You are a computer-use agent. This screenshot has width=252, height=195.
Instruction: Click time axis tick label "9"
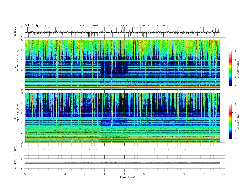pos(204,174)
